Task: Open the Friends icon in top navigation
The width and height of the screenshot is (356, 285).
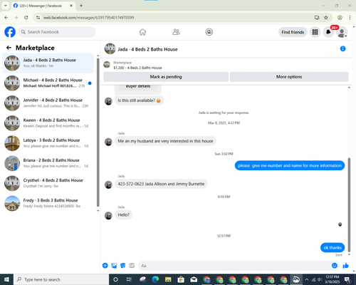Action: click(176, 32)
